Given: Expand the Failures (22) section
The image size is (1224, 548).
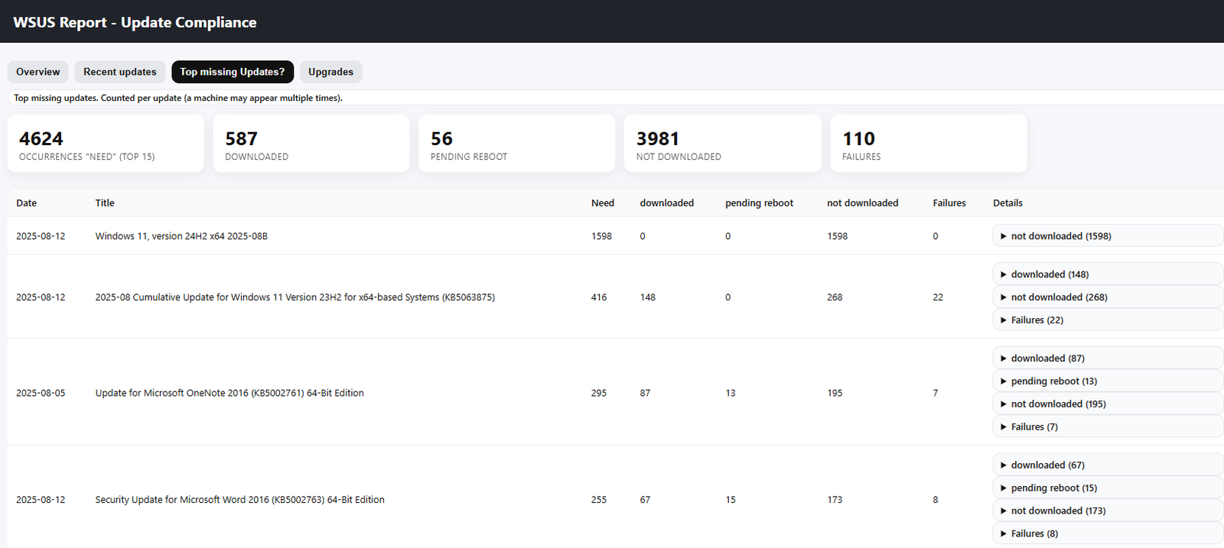Looking at the screenshot, I should (x=1037, y=320).
